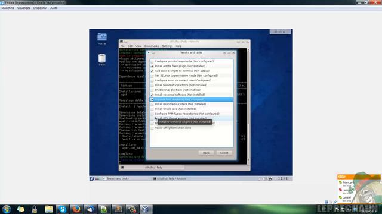
Task: Click the Desktop button at top-right of Fedora desktop
Action: pos(280,32)
